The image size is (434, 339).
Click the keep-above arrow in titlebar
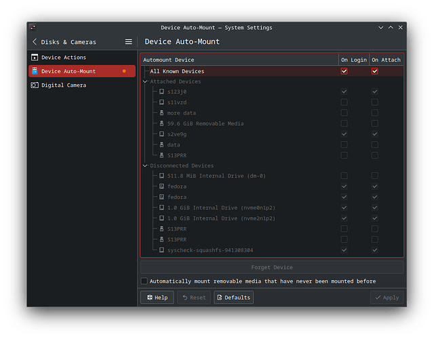[x=391, y=27]
